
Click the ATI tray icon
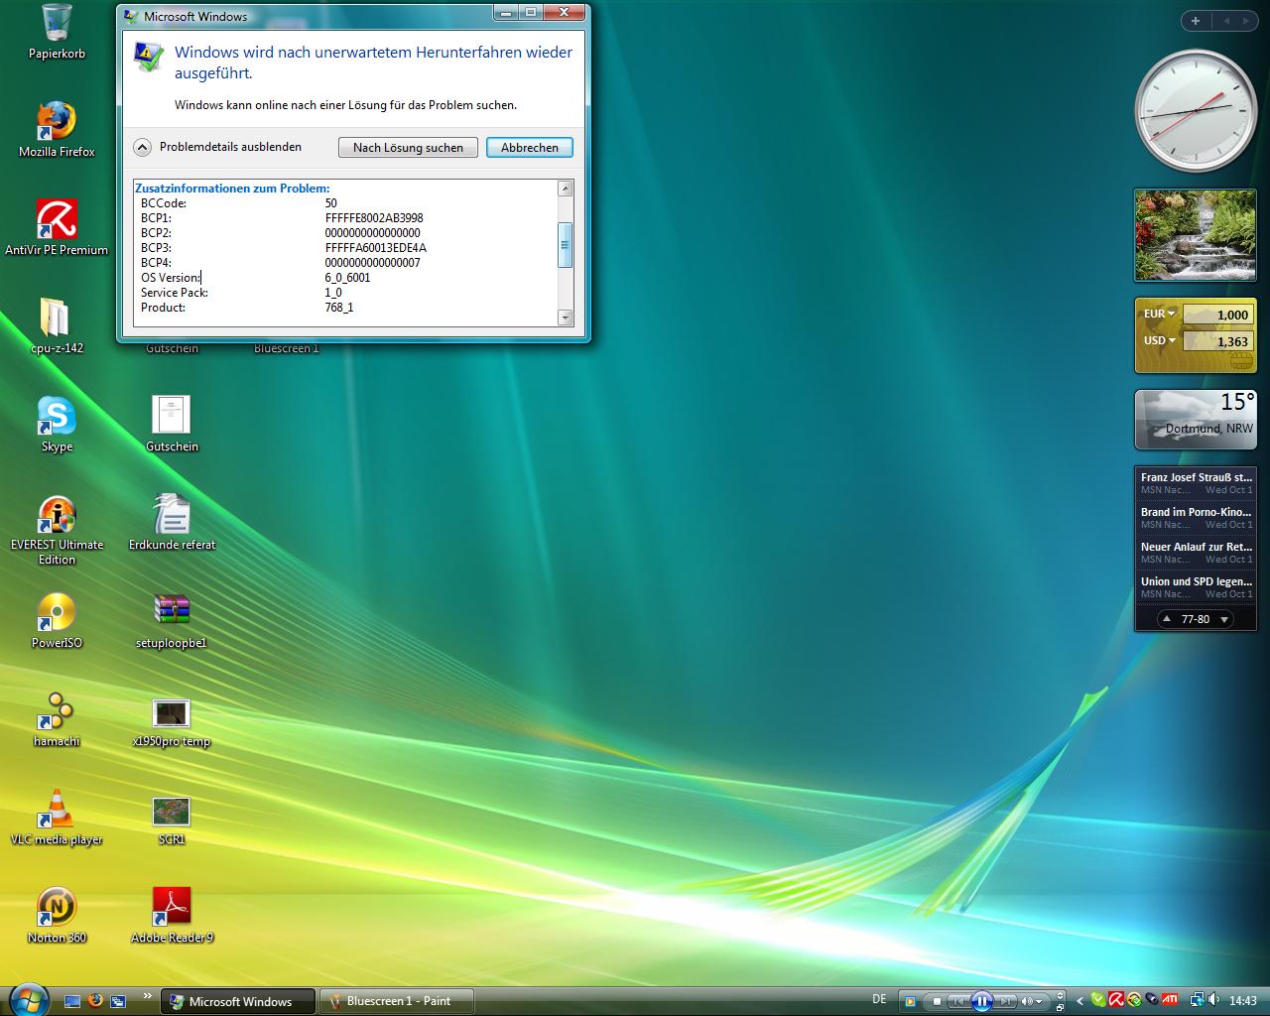[1170, 999]
